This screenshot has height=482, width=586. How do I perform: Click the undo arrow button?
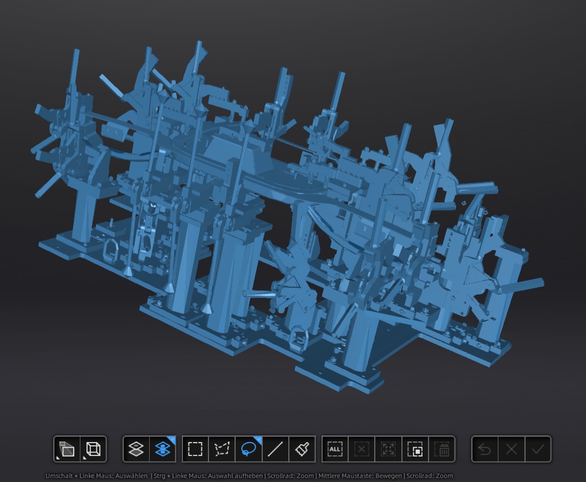485,449
